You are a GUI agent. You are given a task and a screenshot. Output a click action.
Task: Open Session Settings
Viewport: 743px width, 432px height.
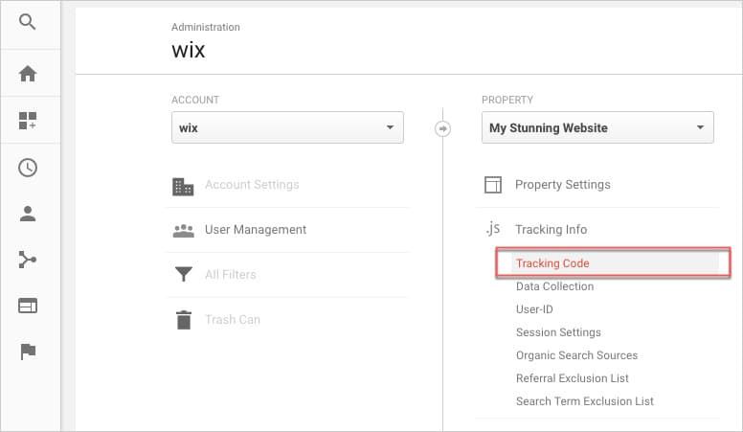point(558,332)
